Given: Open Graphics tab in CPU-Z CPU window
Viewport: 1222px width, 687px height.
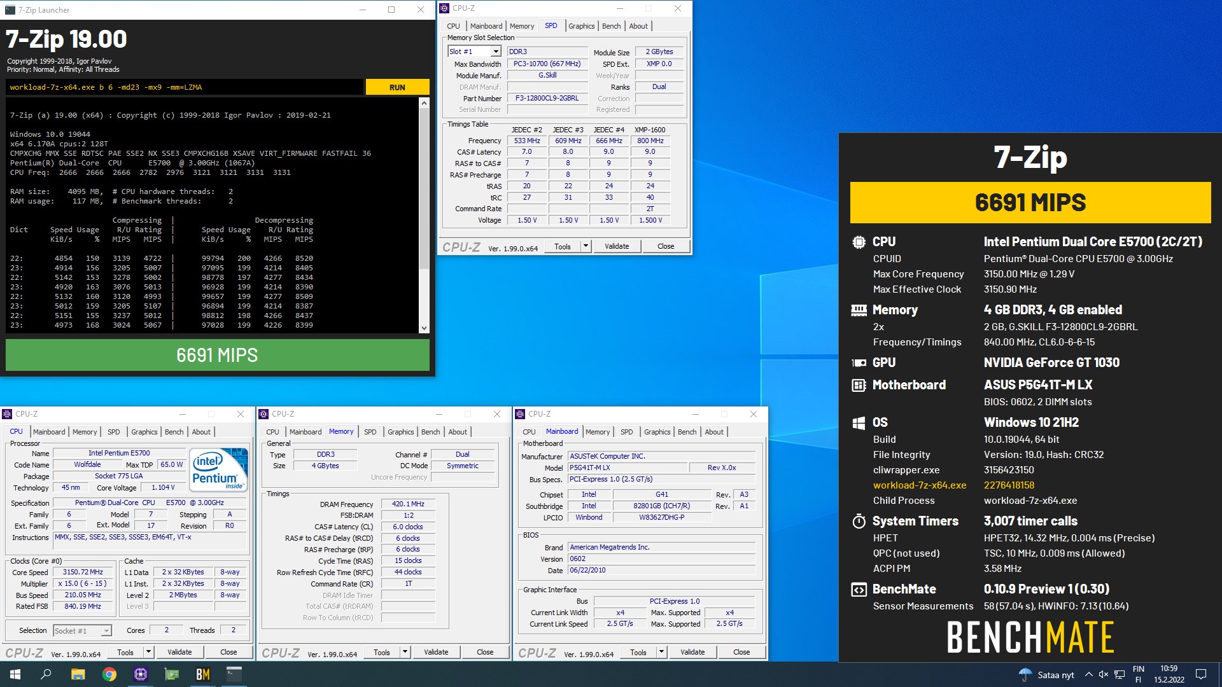Looking at the screenshot, I should click(144, 432).
